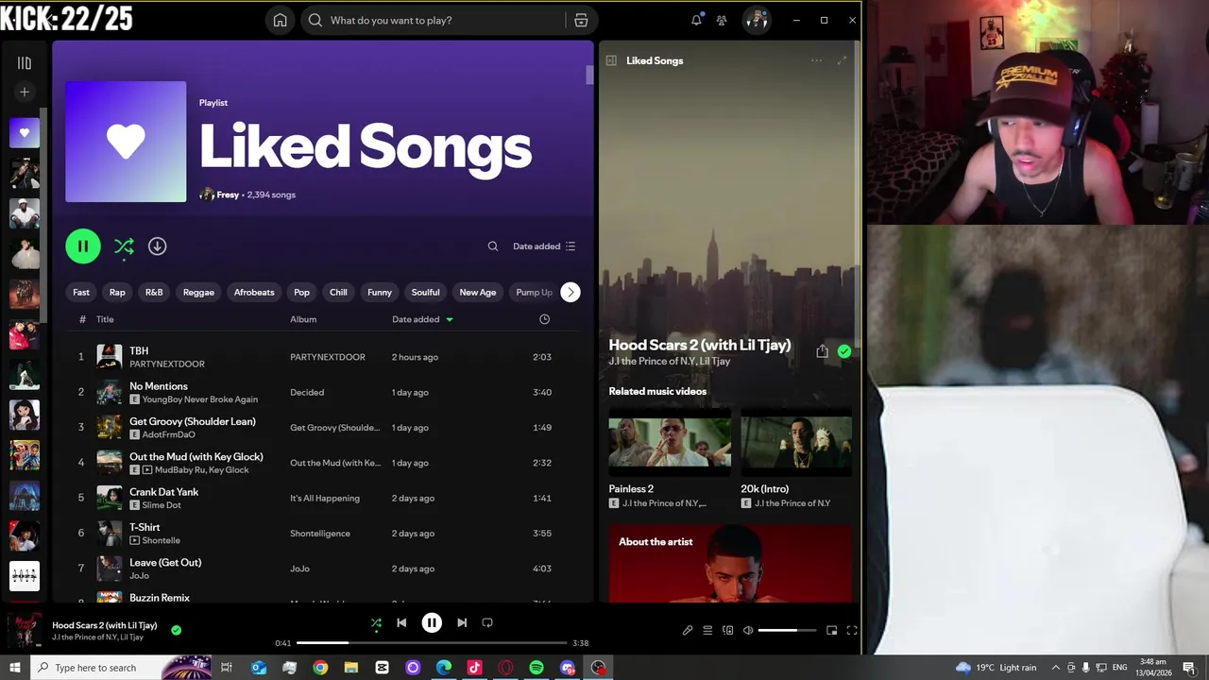Expand Now Playing view to full screen
Image resolution: width=1209 pixels, height=680 pixels.
[x=842, y=60]
